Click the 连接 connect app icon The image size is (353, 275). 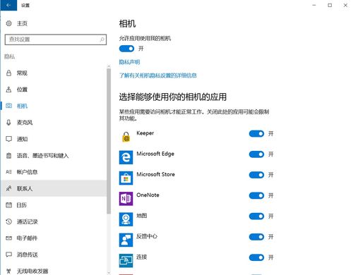pyautogui.click(x=126, y=261)
